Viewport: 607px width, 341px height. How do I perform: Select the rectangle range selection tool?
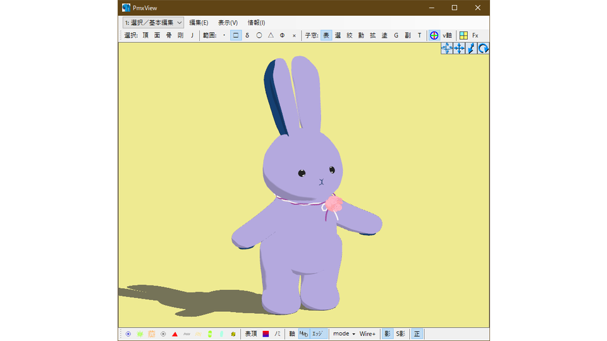coord(236,35)
